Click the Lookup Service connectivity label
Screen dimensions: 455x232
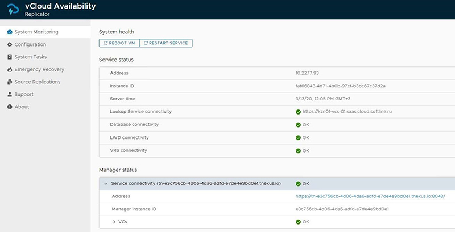click(140, 111)
